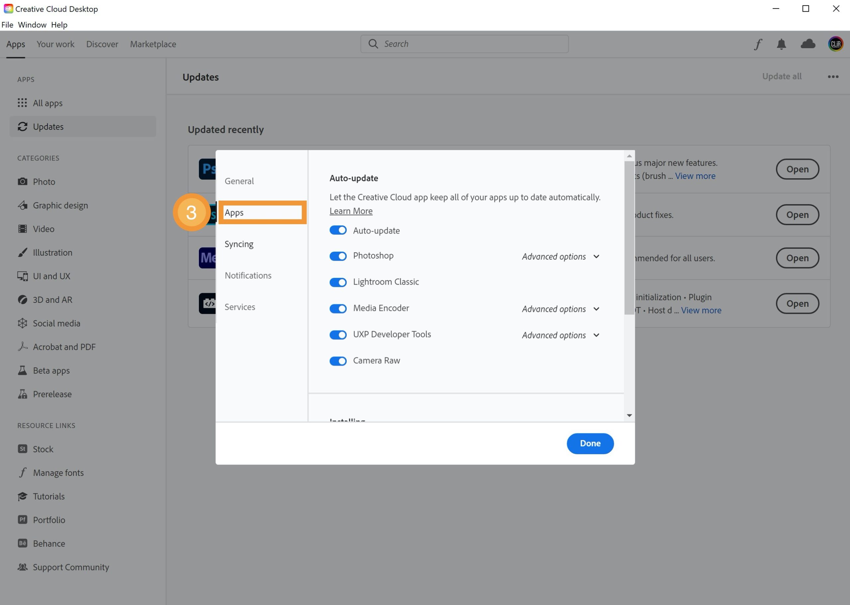Click the Beta apps flask icon
Screen dimensions: 850x605
pos(22,370)
